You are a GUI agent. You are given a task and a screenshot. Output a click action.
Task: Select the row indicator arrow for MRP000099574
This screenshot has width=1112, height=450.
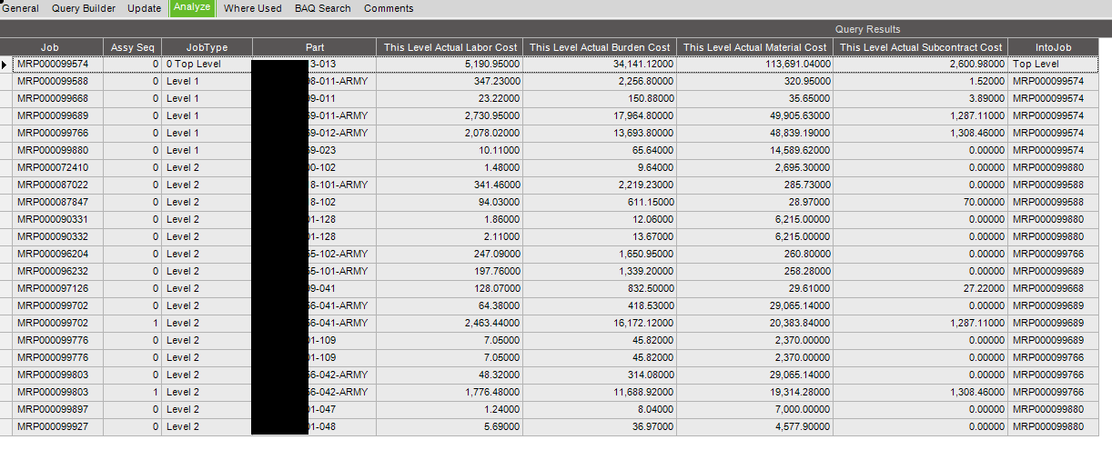(x=6, y=65)
